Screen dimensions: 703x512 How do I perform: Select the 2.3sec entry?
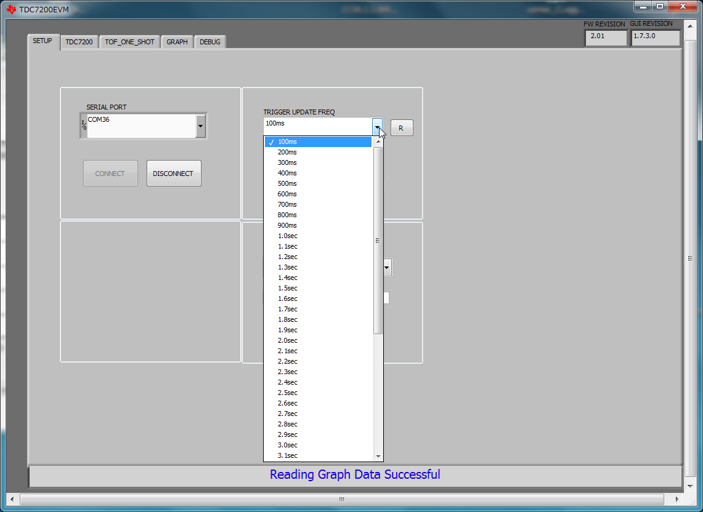click(319, 372)
